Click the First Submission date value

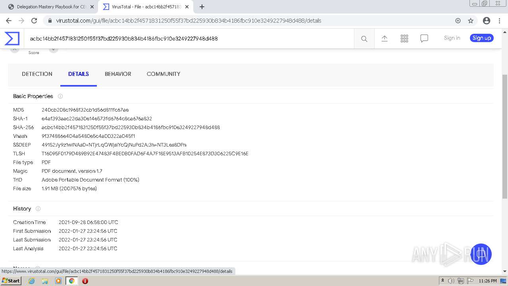[88, 231]
